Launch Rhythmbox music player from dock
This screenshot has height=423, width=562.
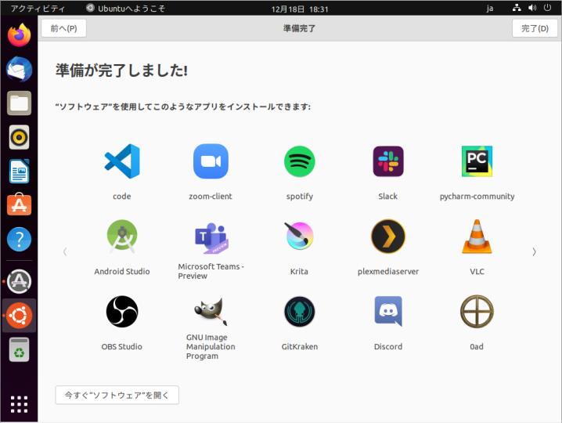coord(19,137)
